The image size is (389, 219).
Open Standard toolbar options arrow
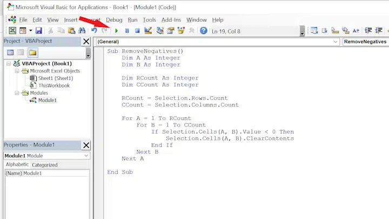(302, 31)
